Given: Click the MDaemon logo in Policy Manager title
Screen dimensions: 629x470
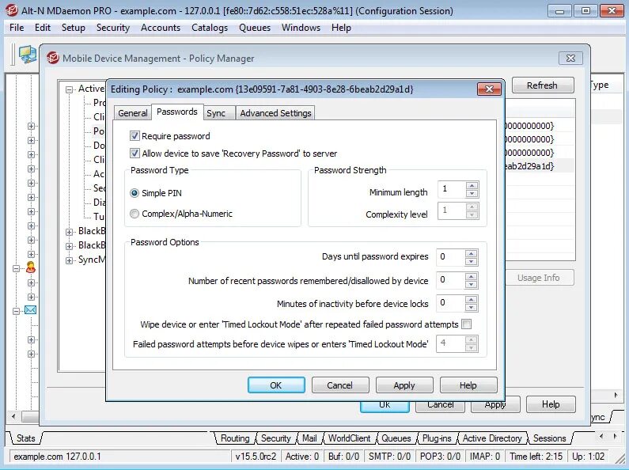Looking at the screenshot, I should (x=53, y=58).
